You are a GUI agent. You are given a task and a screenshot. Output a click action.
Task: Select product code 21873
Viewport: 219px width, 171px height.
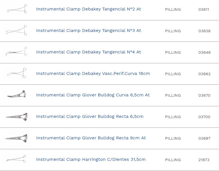(204, 160)
